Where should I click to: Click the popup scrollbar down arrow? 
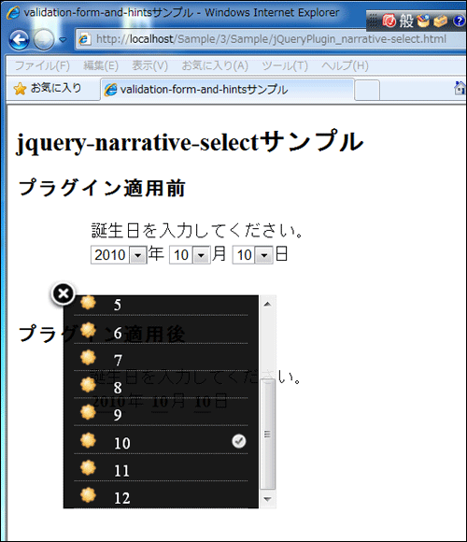coord(267,499)
